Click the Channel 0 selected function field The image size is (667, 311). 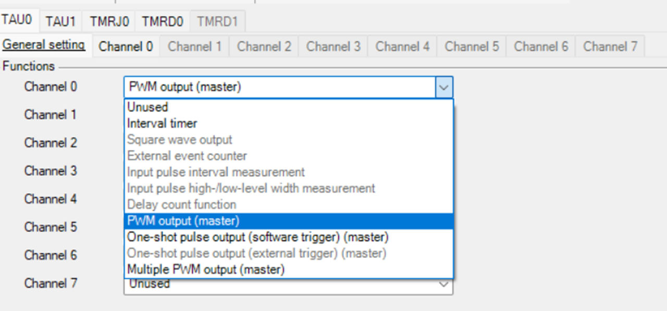[280, 88]
